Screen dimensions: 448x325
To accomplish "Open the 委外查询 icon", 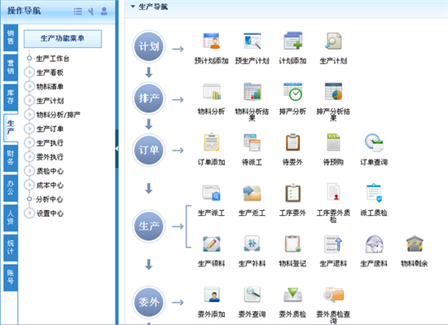I will tap(252, 294).
